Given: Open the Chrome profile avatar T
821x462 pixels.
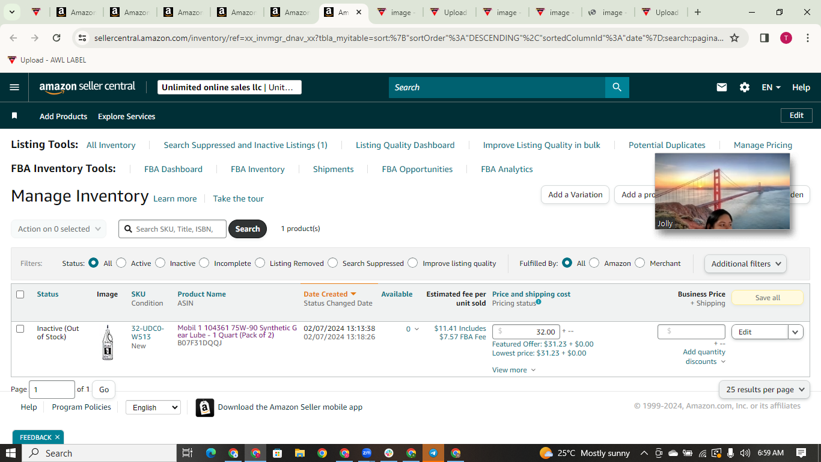Looking at the screenshot, I should point(786,38).
